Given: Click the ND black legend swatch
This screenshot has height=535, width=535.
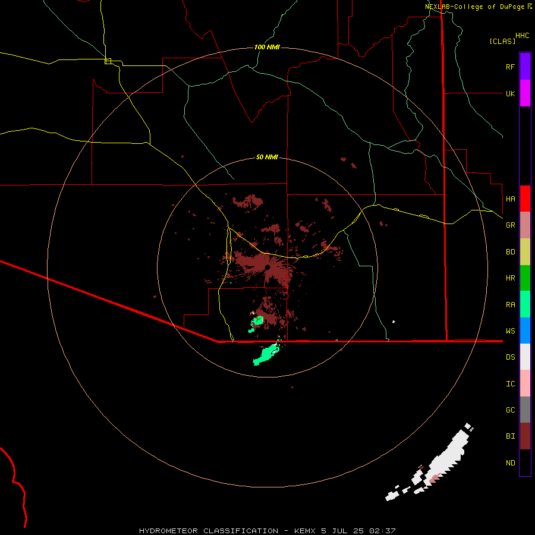Looking at the screenshot, I should click(525, 462).
